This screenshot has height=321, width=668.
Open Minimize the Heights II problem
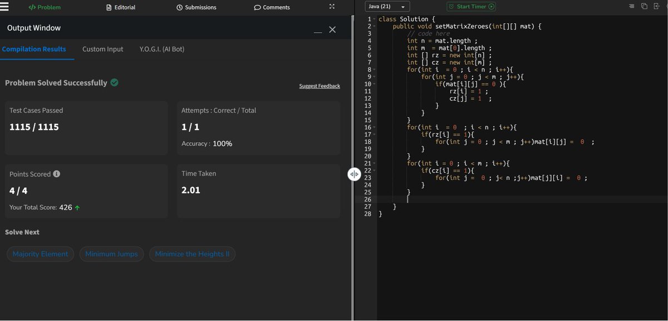pos(192,254)
